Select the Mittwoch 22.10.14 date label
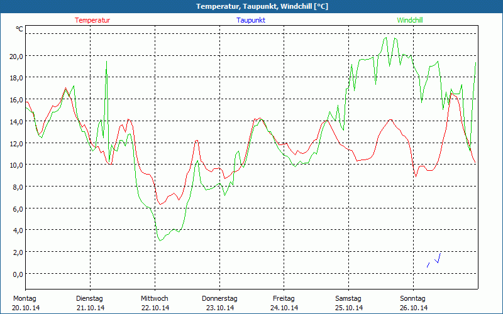503x314 pixels. (x=155, y=303)
